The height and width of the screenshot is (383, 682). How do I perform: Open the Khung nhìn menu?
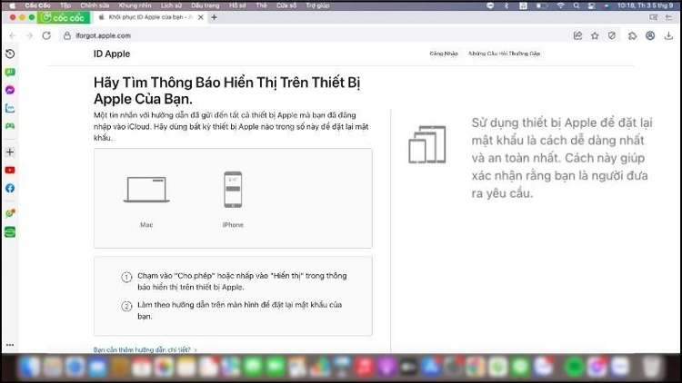[x=135, y=5]
